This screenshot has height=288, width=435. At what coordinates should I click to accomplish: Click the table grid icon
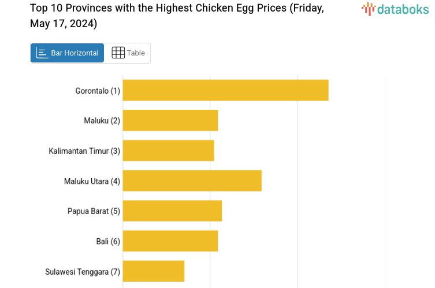(118, 53)
